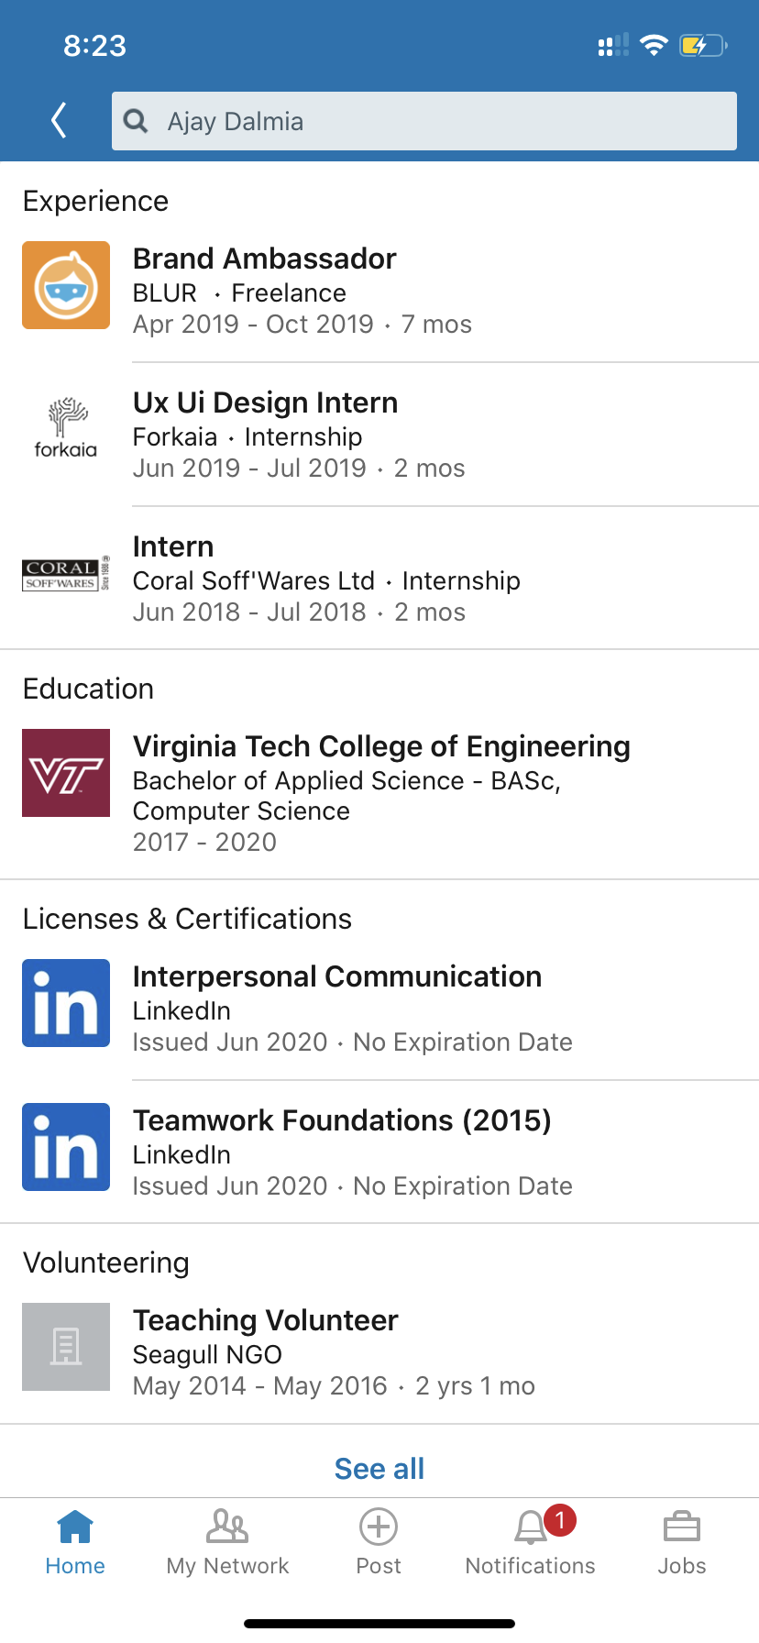The height and width of the screenshot is (1643, 759).
Task: Open the Seagull NGO placeholder icon
Action: [66, 1347]
